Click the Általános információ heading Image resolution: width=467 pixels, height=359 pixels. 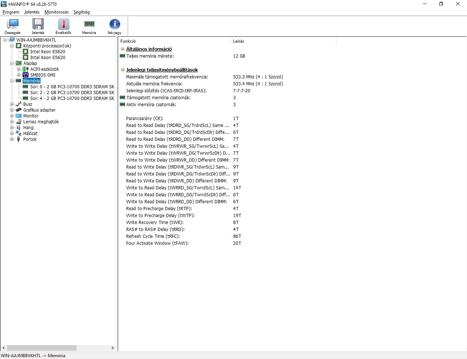149,49
